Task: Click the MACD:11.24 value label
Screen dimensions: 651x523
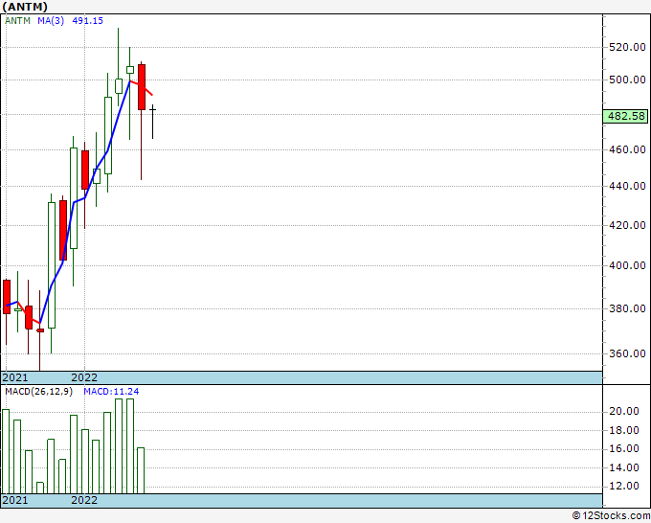Action: coord(111,392)
